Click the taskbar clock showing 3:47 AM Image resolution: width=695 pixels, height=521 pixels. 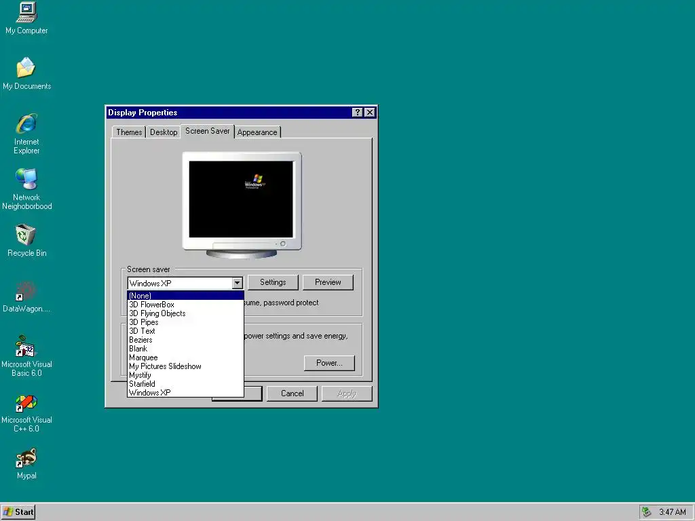click(673, 512)
